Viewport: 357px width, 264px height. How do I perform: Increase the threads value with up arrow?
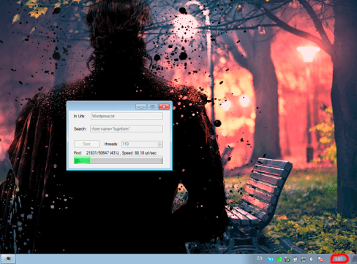(x=160, y=143)
